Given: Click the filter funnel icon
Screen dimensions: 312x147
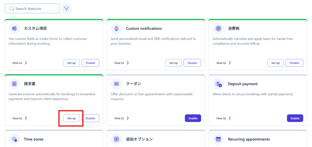Looking at the screenshot, I should 66,9.
